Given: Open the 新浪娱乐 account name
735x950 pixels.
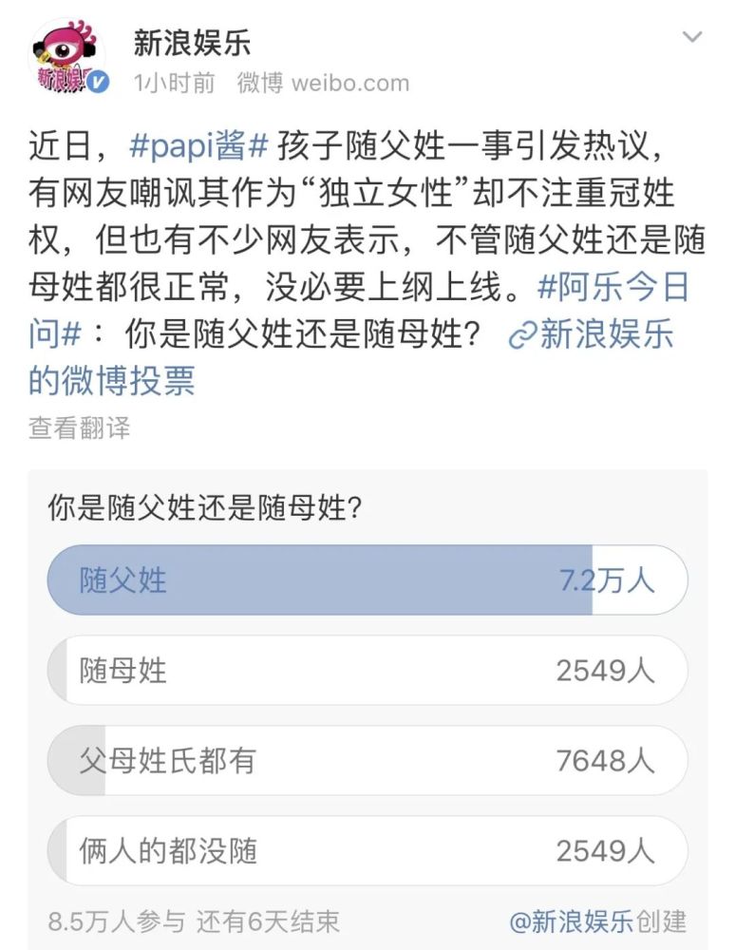Looking at the screenshot, I should tap(193, 41).
